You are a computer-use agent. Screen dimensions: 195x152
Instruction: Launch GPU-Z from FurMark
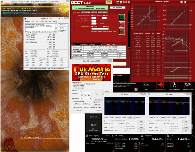pos(77,104)
